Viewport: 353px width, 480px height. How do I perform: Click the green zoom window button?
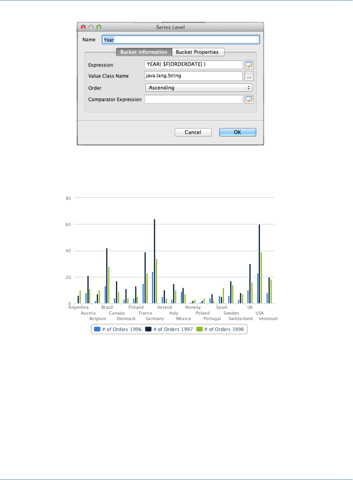pyautogui.click(x=99, y=27)
